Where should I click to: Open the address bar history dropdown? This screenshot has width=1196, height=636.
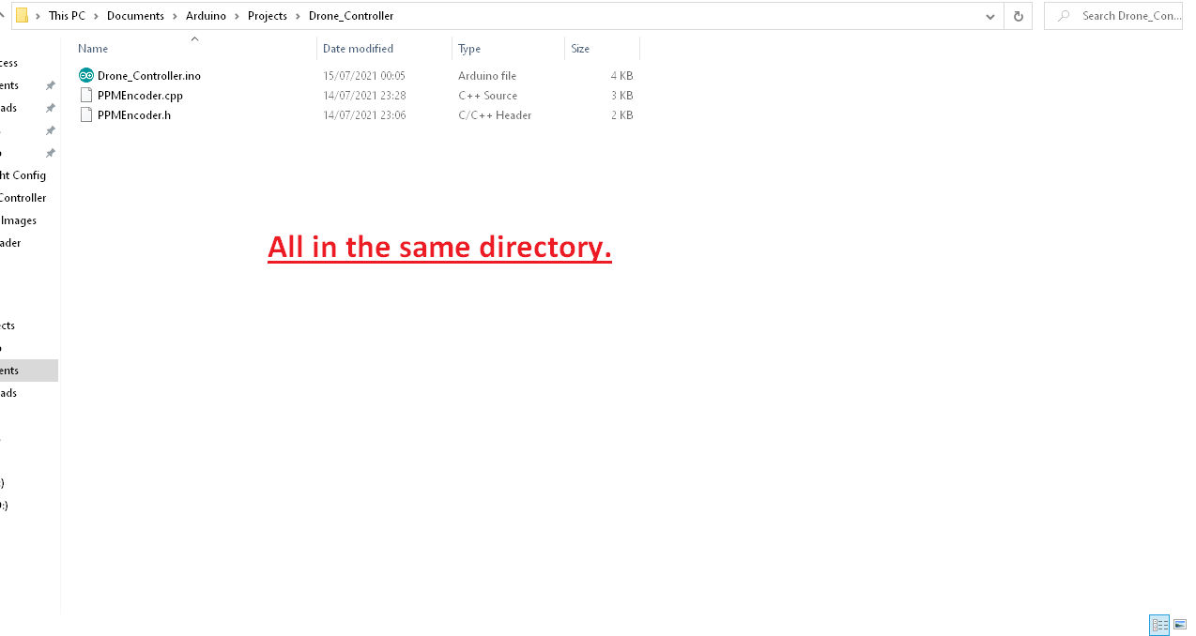(989, 16)
